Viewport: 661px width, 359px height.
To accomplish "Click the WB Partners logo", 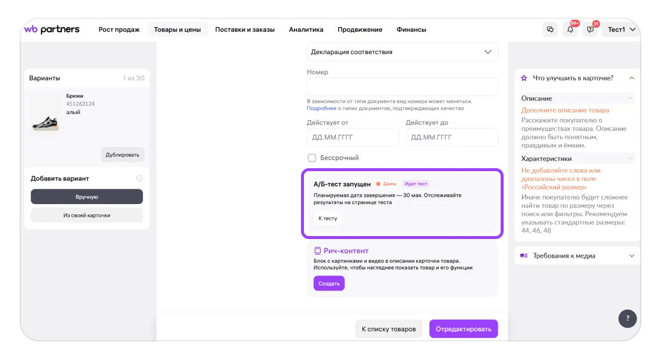I will (52, 30).
